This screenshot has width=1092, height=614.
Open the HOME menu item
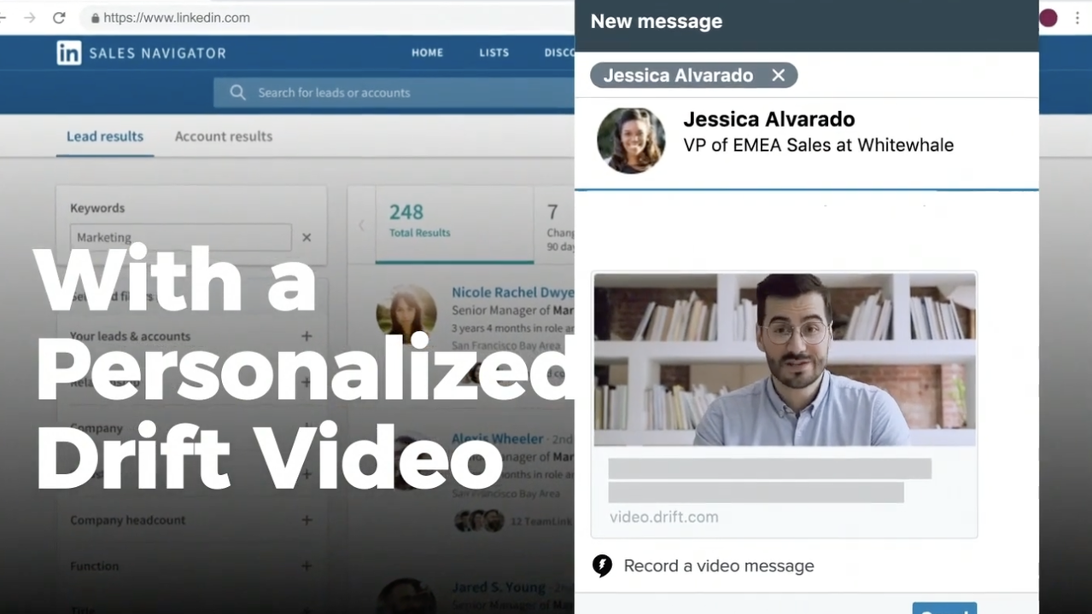(427, 53)
